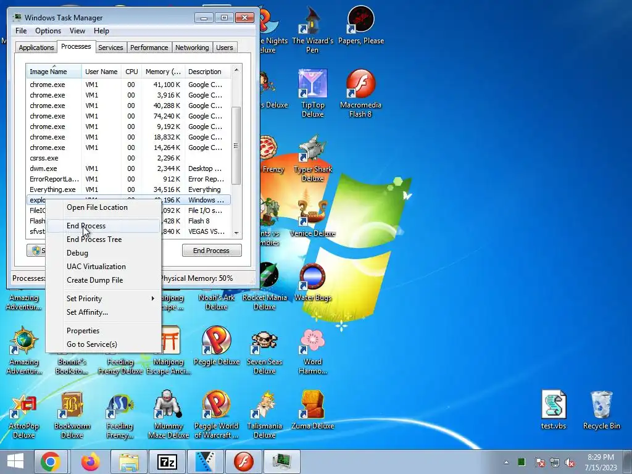Select Macromedia Flash 8 desktop shortcut
This screenshot has width=632, height=474.
tap(360, 94)
